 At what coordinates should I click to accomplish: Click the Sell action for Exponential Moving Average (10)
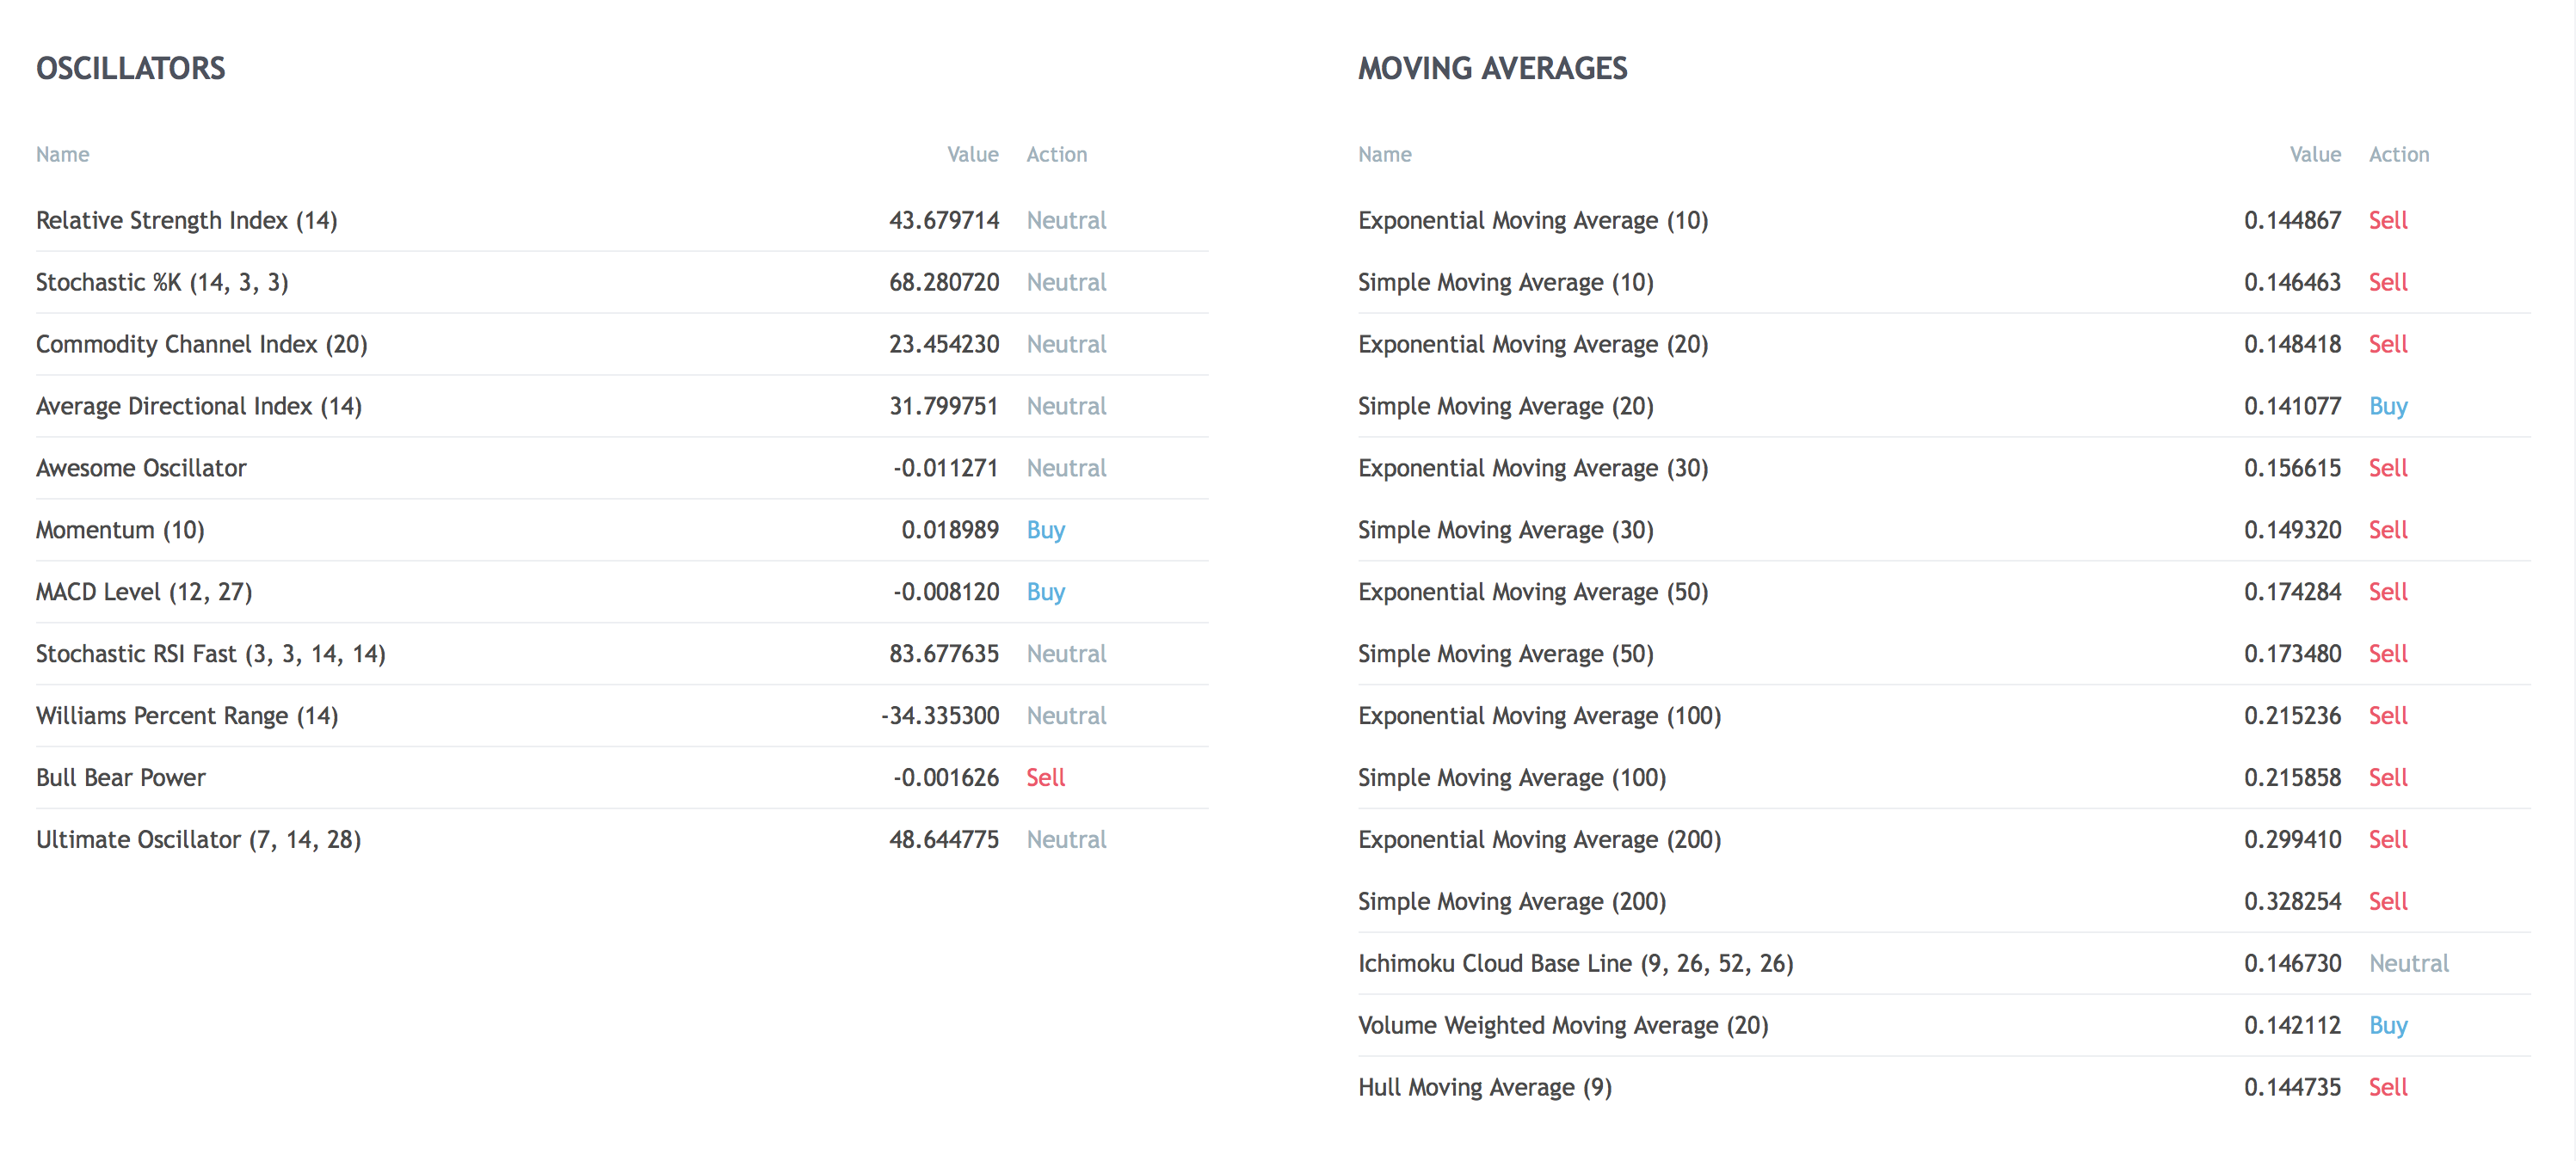[x=2389, y=220]
